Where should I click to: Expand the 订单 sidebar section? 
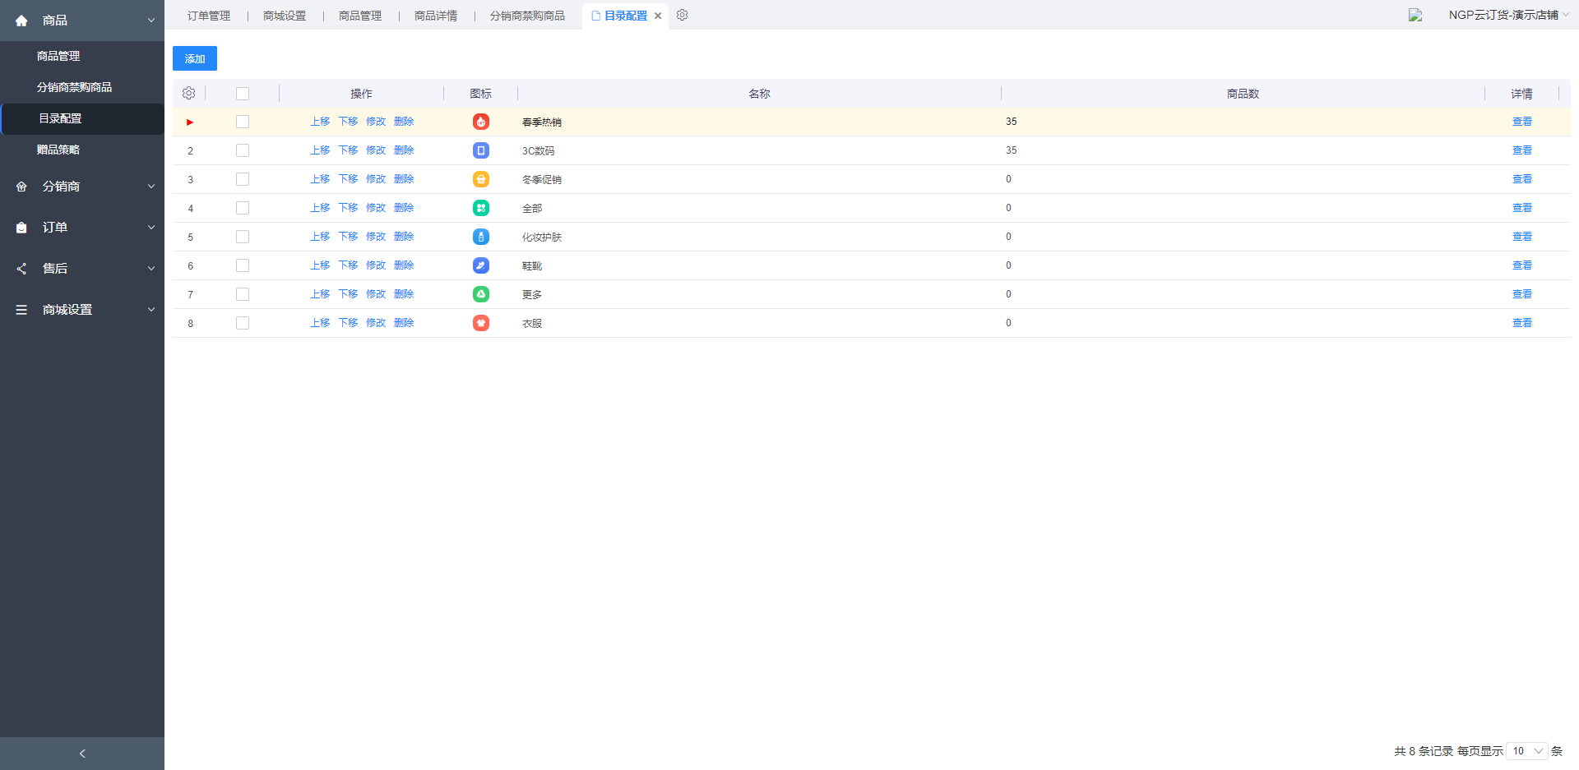82,228
